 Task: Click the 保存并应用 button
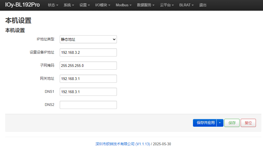coord(205,123)
